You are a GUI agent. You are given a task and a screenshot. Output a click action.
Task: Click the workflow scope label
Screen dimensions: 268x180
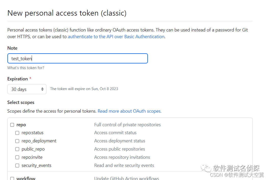[26, 178]
